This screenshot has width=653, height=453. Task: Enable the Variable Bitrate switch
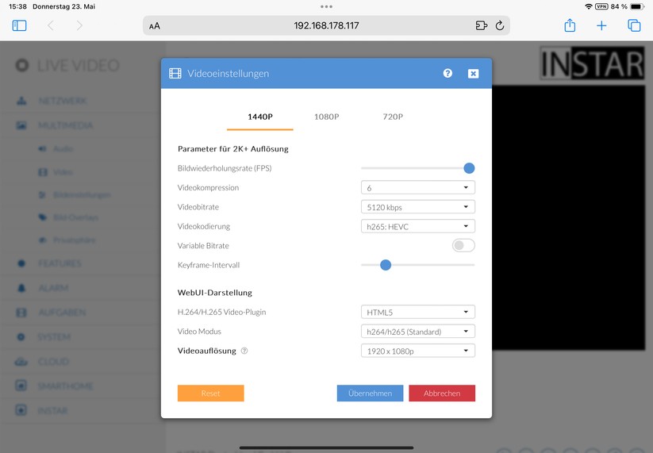point(463,246)
